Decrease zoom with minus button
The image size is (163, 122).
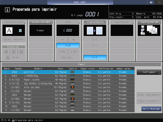coord(62,40)
